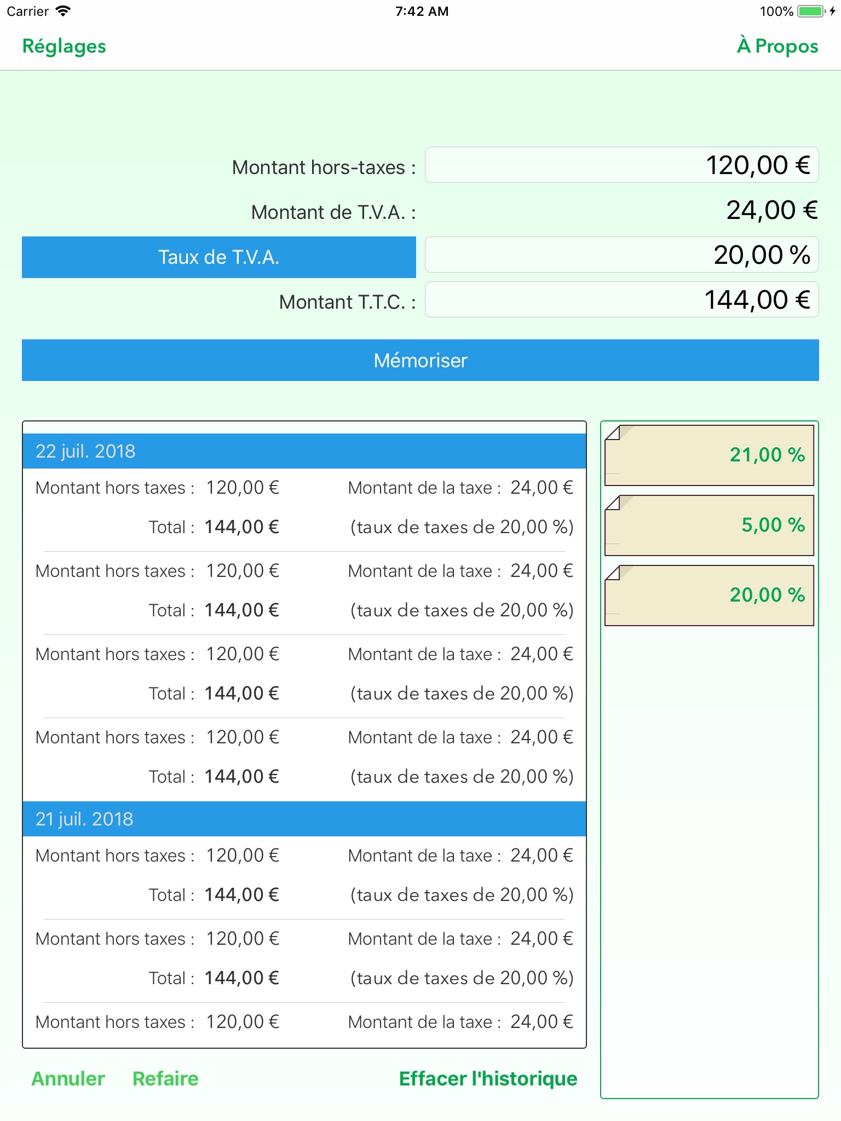Click Refaire to redo
841x1121 pixels.
[165, 1078]
